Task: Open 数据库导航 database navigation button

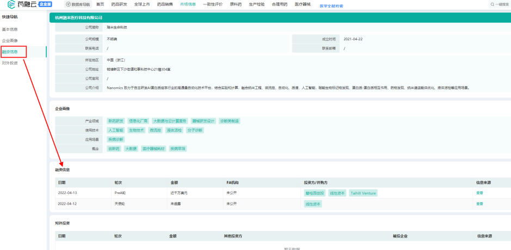Action: (78, 4)
